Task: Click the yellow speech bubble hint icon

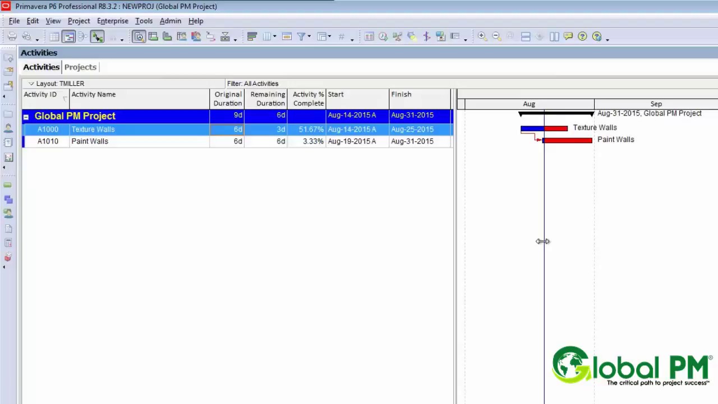Action: pos(568,36)
